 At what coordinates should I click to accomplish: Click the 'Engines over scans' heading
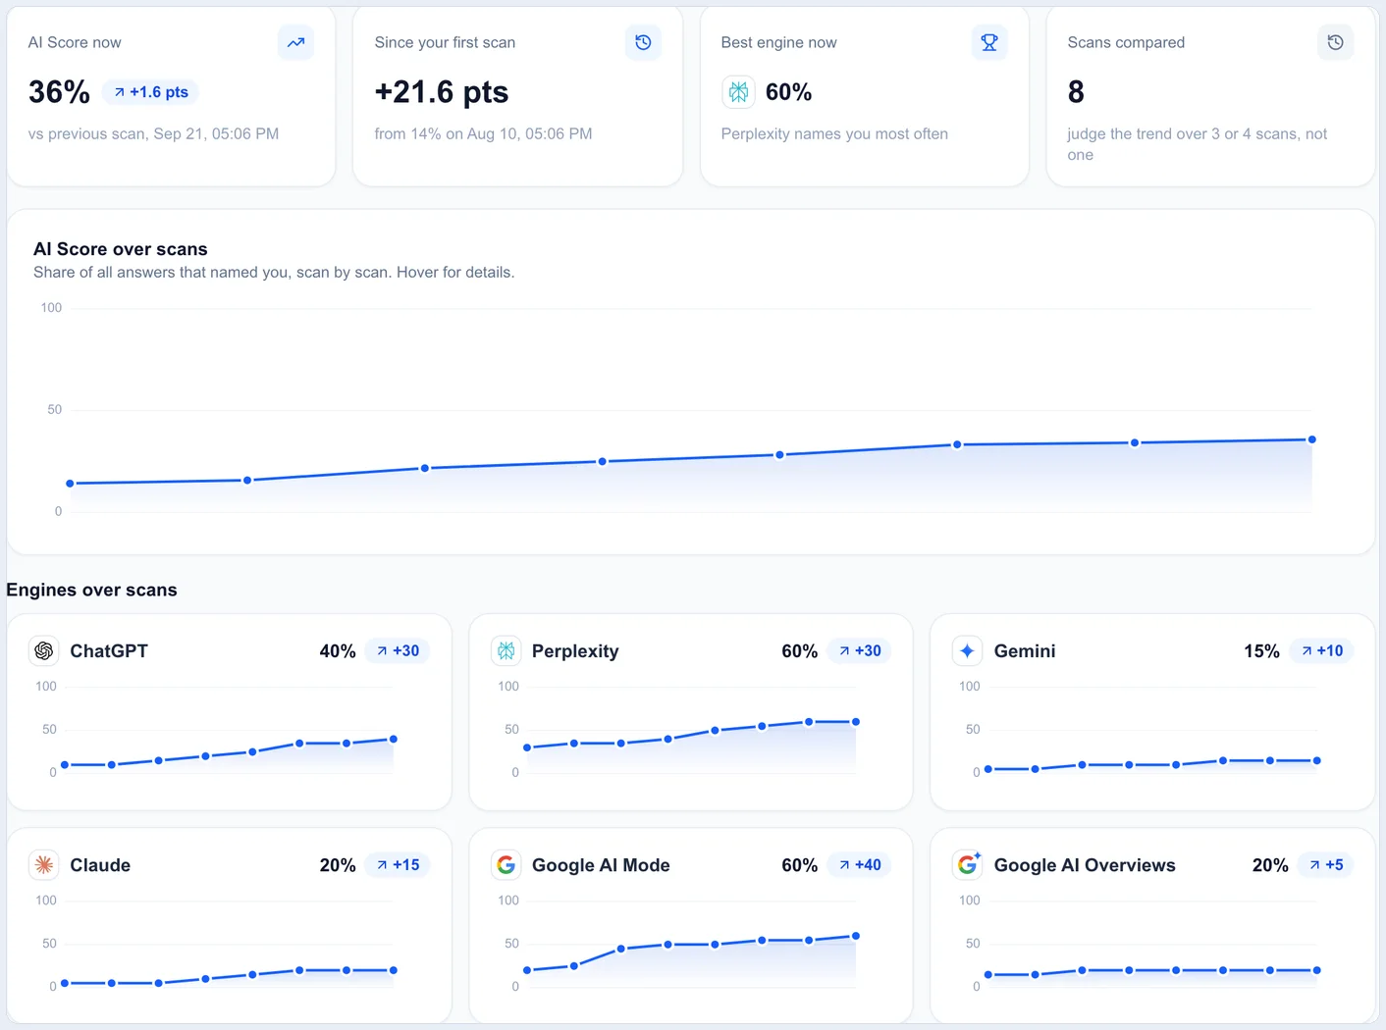(x=92, y=590)
